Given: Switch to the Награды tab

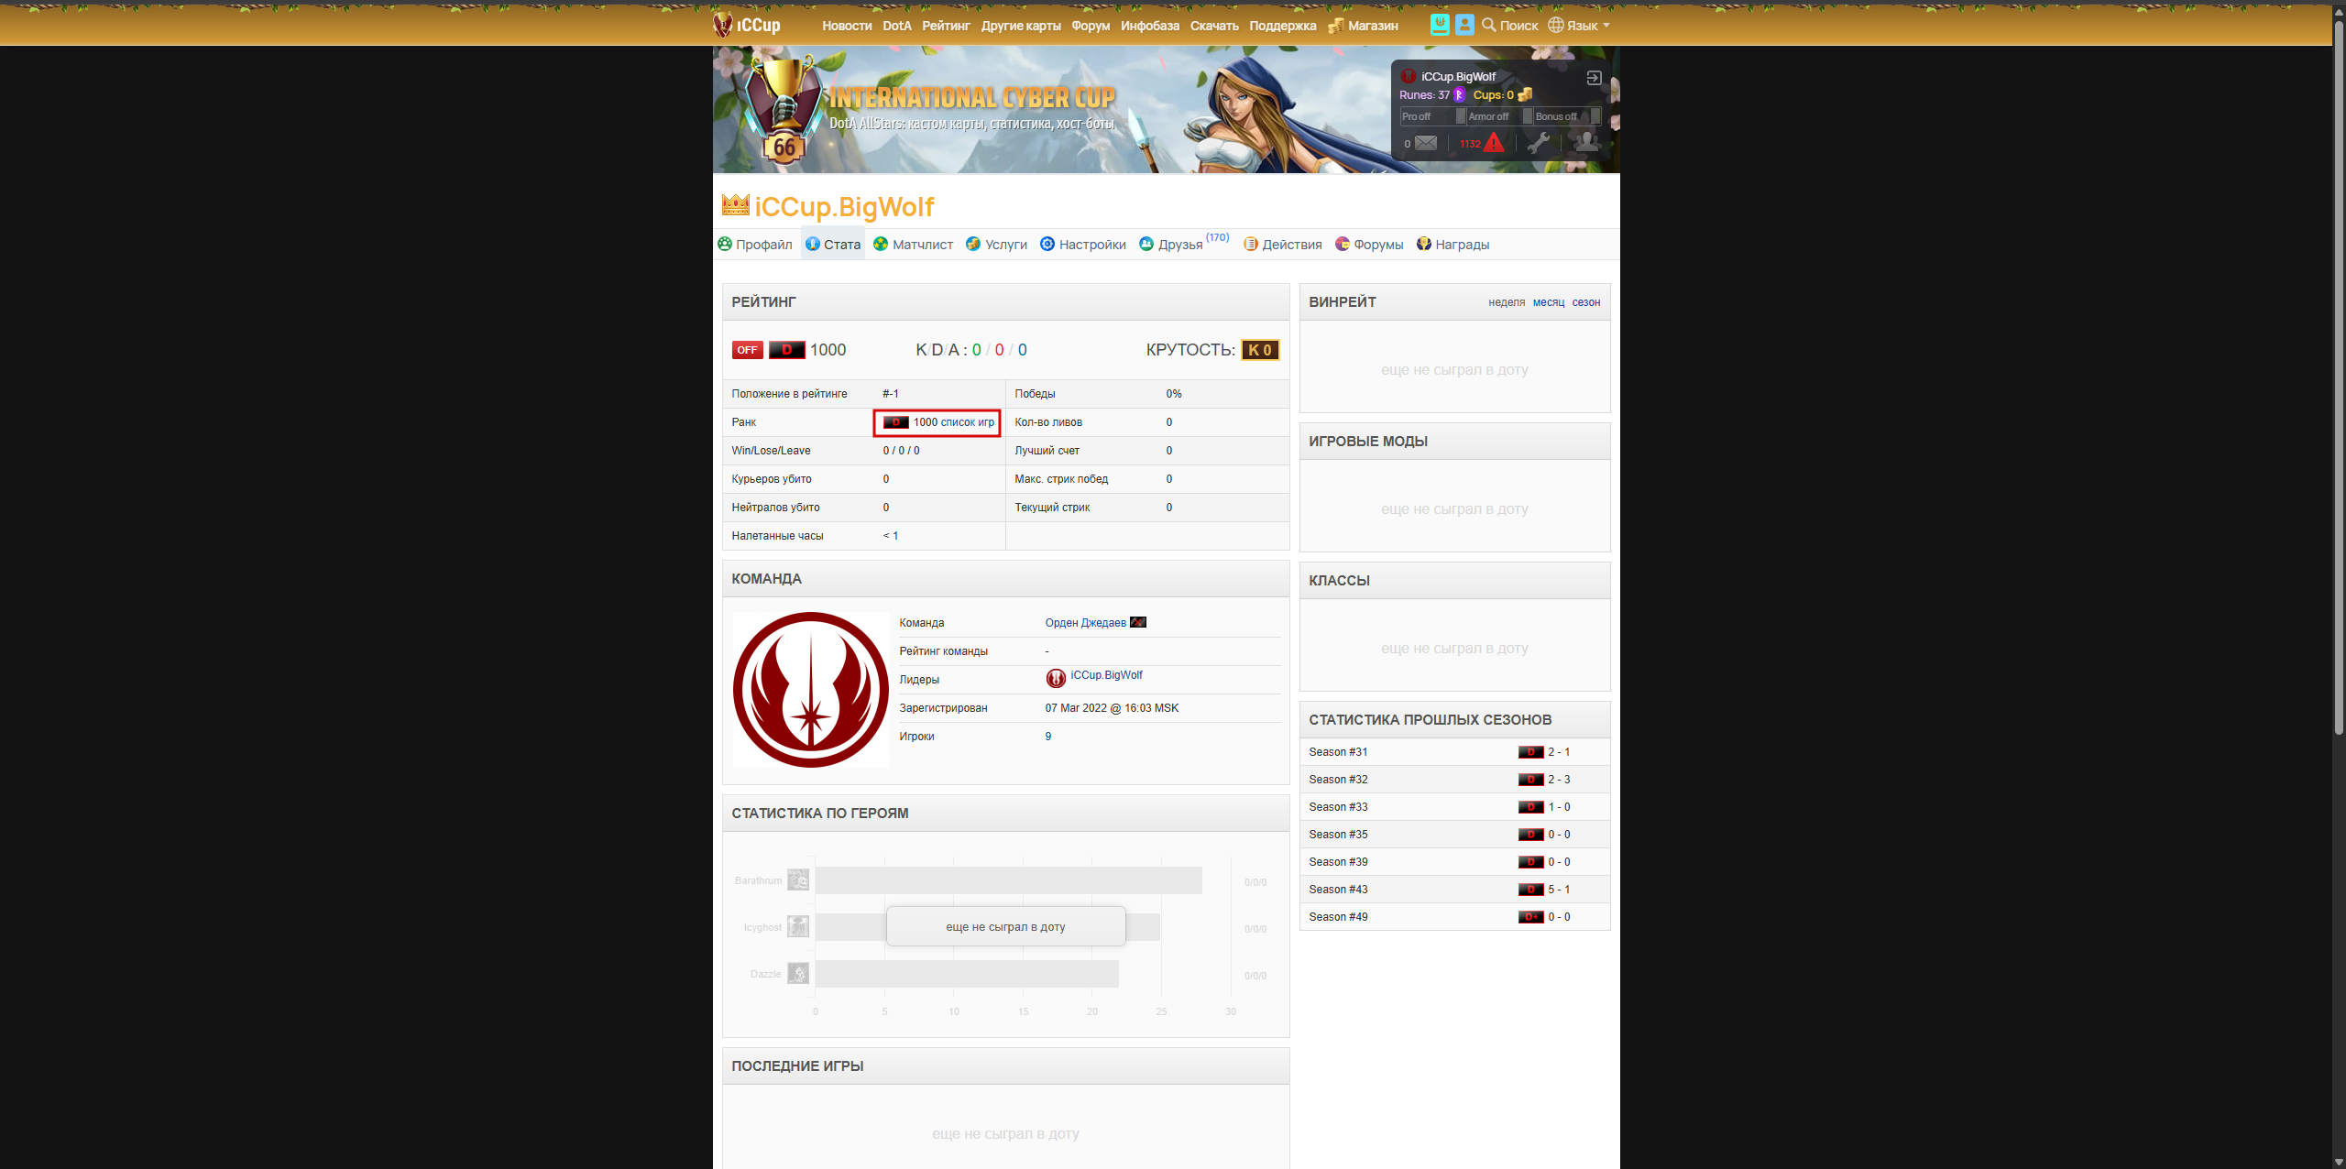Looking at the screenshot, I should pos(1453,245).
